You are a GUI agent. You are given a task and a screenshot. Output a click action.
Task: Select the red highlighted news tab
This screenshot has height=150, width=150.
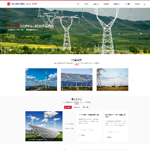coord(68,107)
